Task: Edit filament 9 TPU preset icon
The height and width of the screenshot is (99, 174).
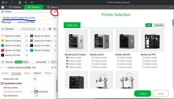Action: point(27,55)
